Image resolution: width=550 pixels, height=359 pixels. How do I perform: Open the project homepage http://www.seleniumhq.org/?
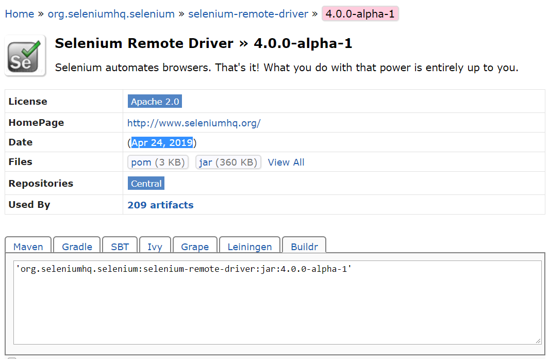[x=194, y=123]
